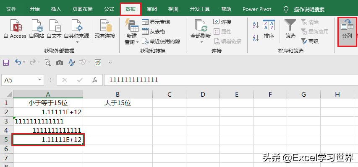Open the 文件 File tab

tap(11, 9)
